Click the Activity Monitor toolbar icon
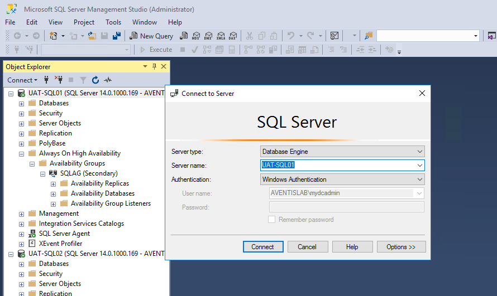The width and height of the screenshot is (497, 296). pos(334,36)
